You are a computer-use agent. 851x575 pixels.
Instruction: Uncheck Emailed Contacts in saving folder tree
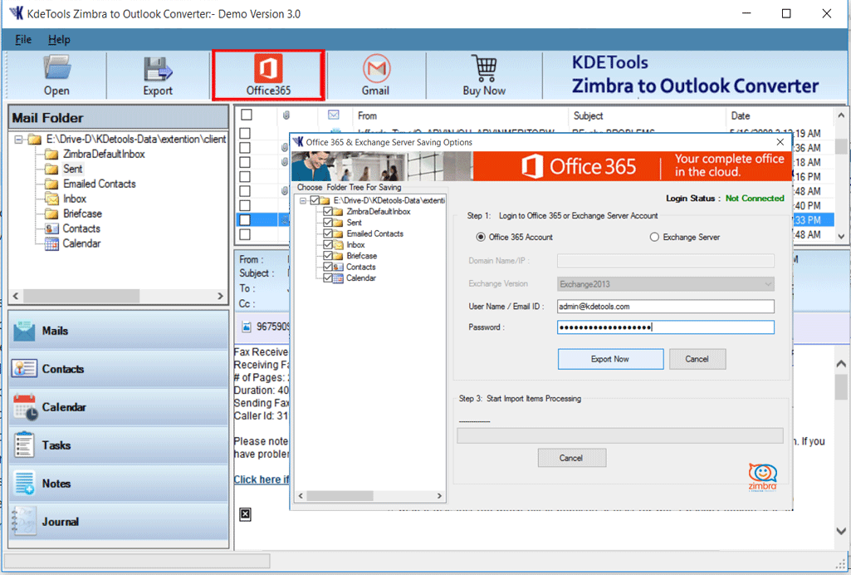[x=328, y=233]
